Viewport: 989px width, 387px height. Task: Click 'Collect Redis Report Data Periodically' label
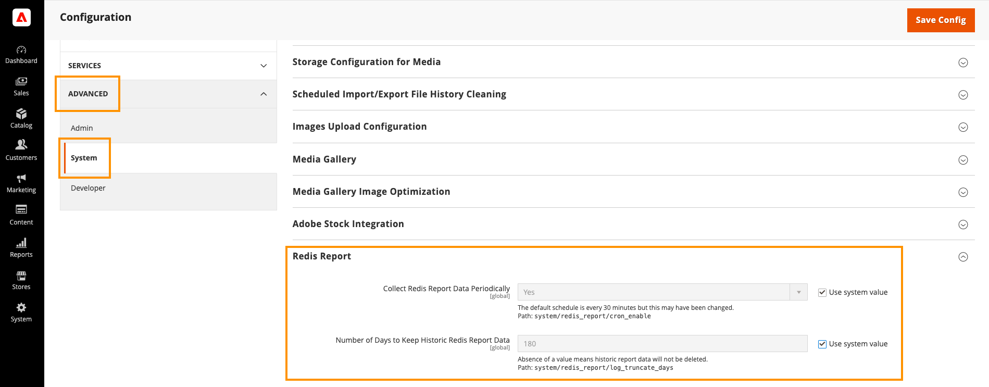click(446, 289)
